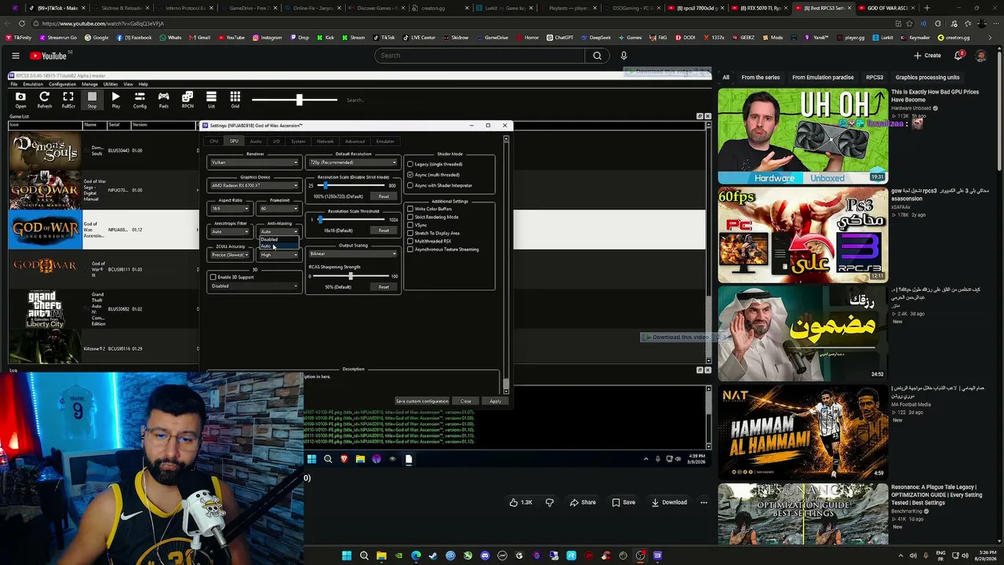Switch to the Audio settings tab
The width and height of the screenshot is (1004, 565).
click(x=256, y=141)
